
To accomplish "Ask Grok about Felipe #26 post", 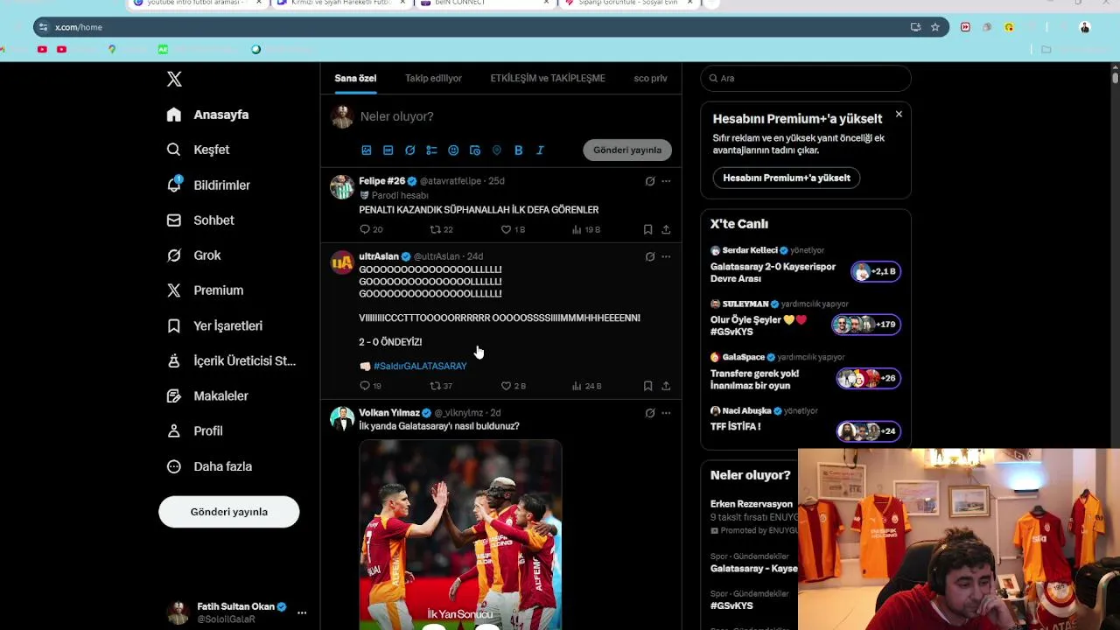I will coord(649,181).
